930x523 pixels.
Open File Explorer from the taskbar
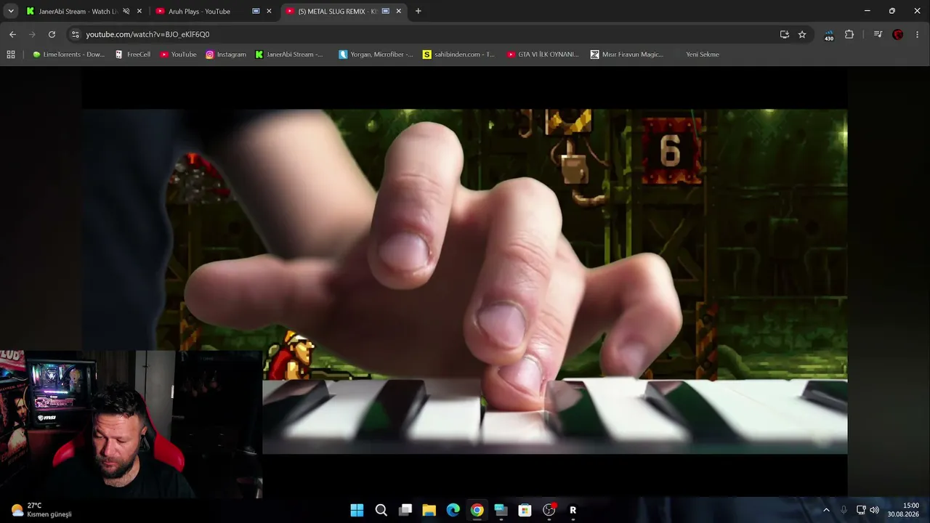click(x=429, y=510)
